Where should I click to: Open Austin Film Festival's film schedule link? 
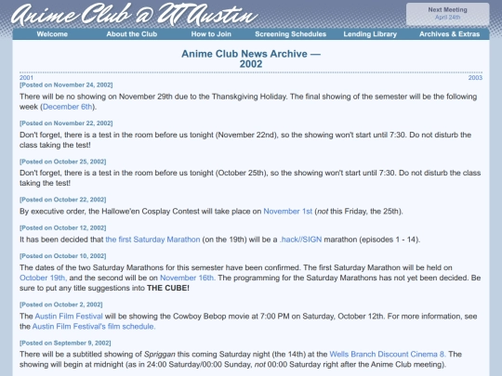point(94,327)
